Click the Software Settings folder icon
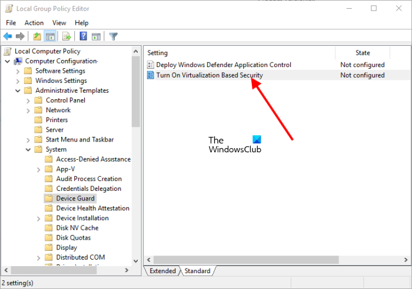Image resolution: width=412 pixels, height=289 pixels. (x=28, y=71)
